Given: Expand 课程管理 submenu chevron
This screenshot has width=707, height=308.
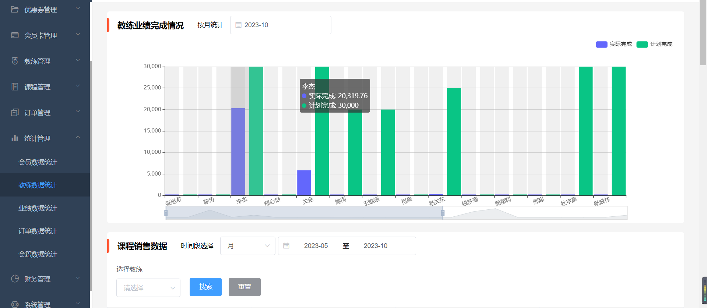Looking at the screenshot, I should click(x=78, y=86).
